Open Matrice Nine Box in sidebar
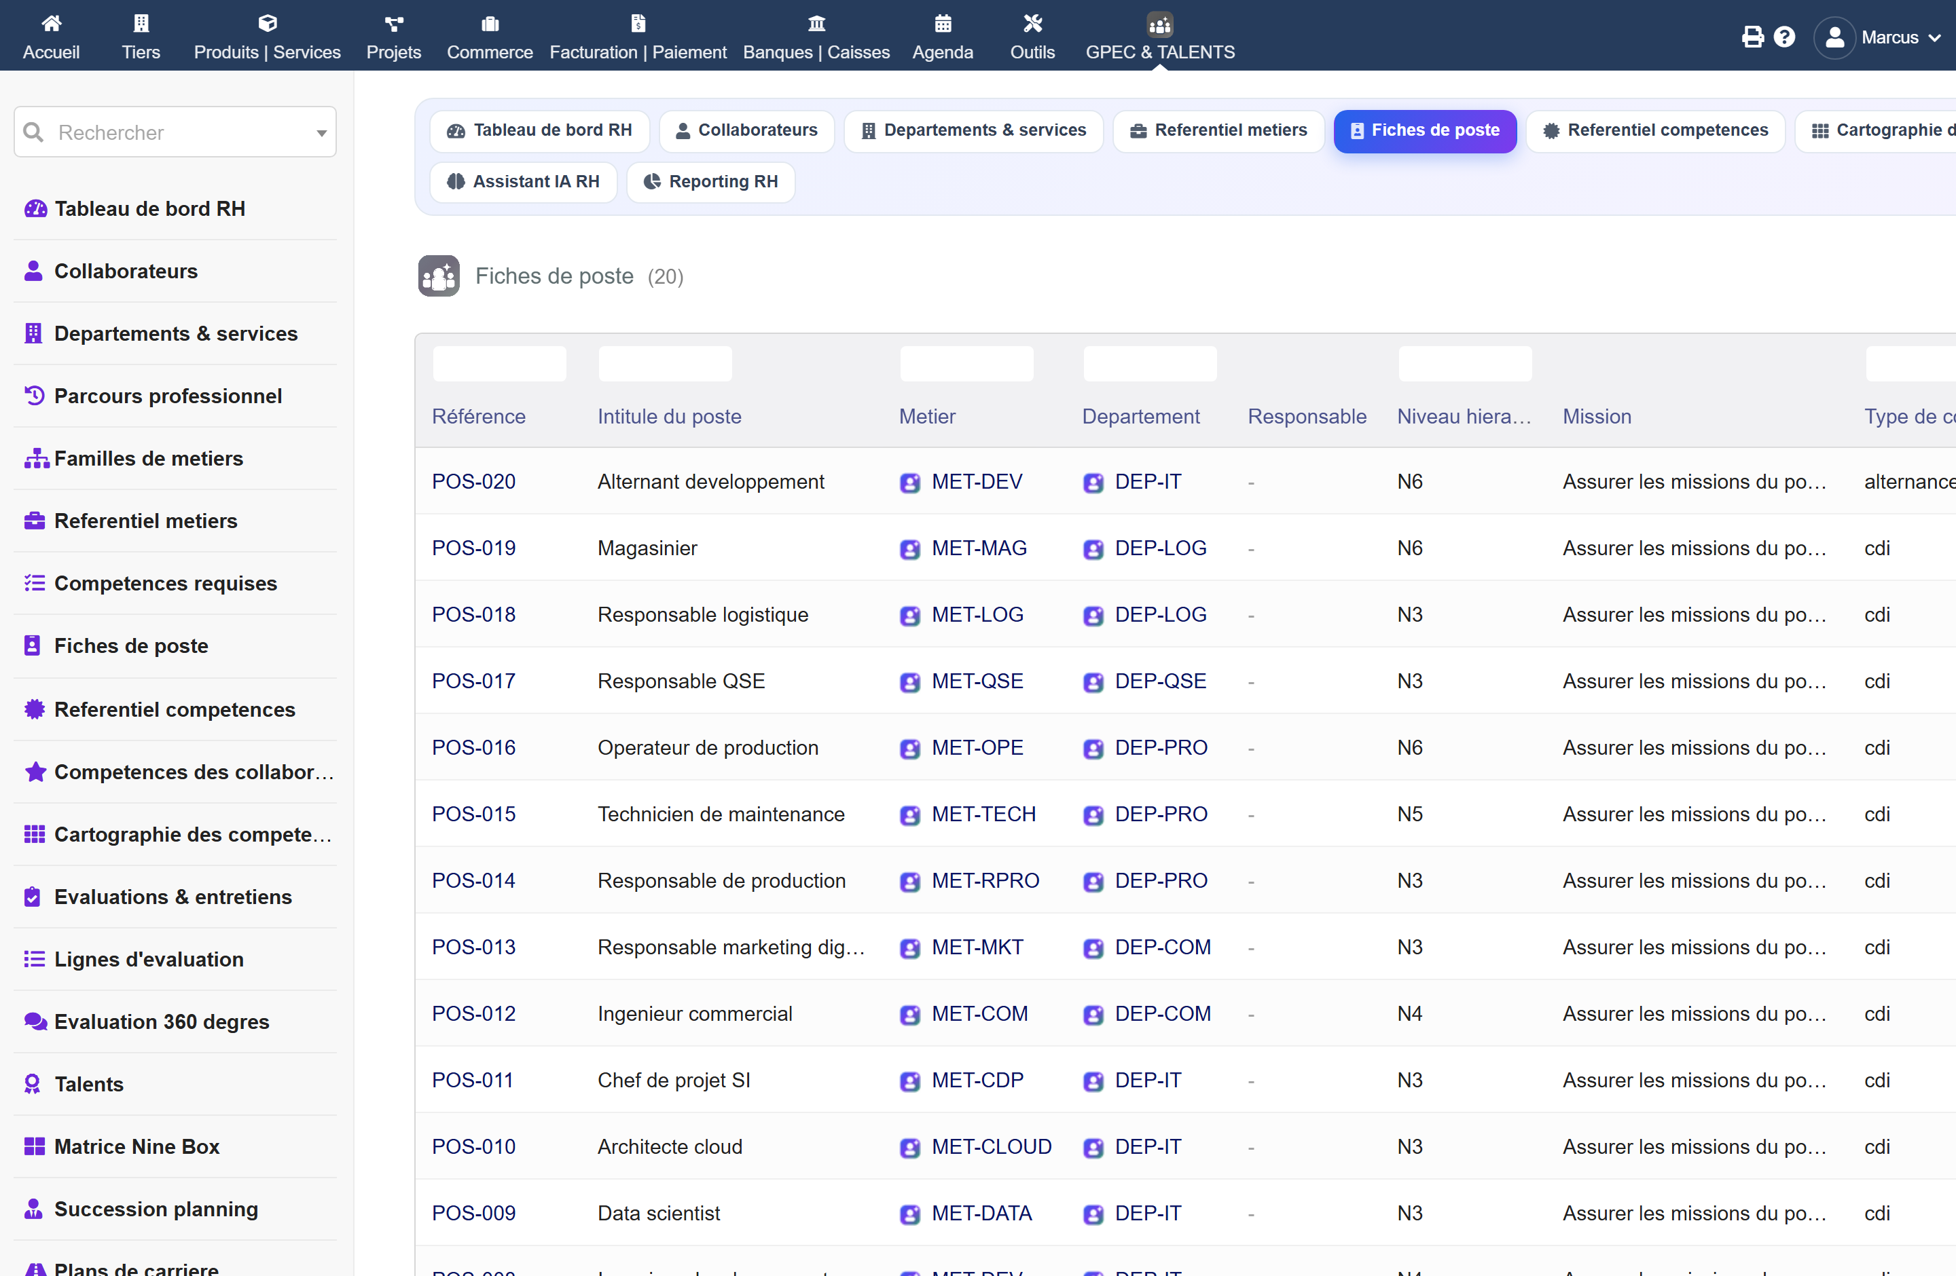Viewport: 1956px width, 1276px height. click(x=137, y=1146)
